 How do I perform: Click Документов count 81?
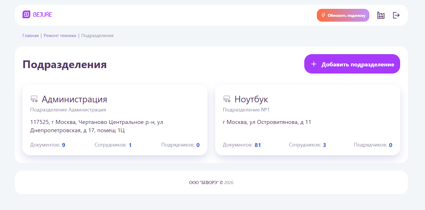click(x=258, y=145)
